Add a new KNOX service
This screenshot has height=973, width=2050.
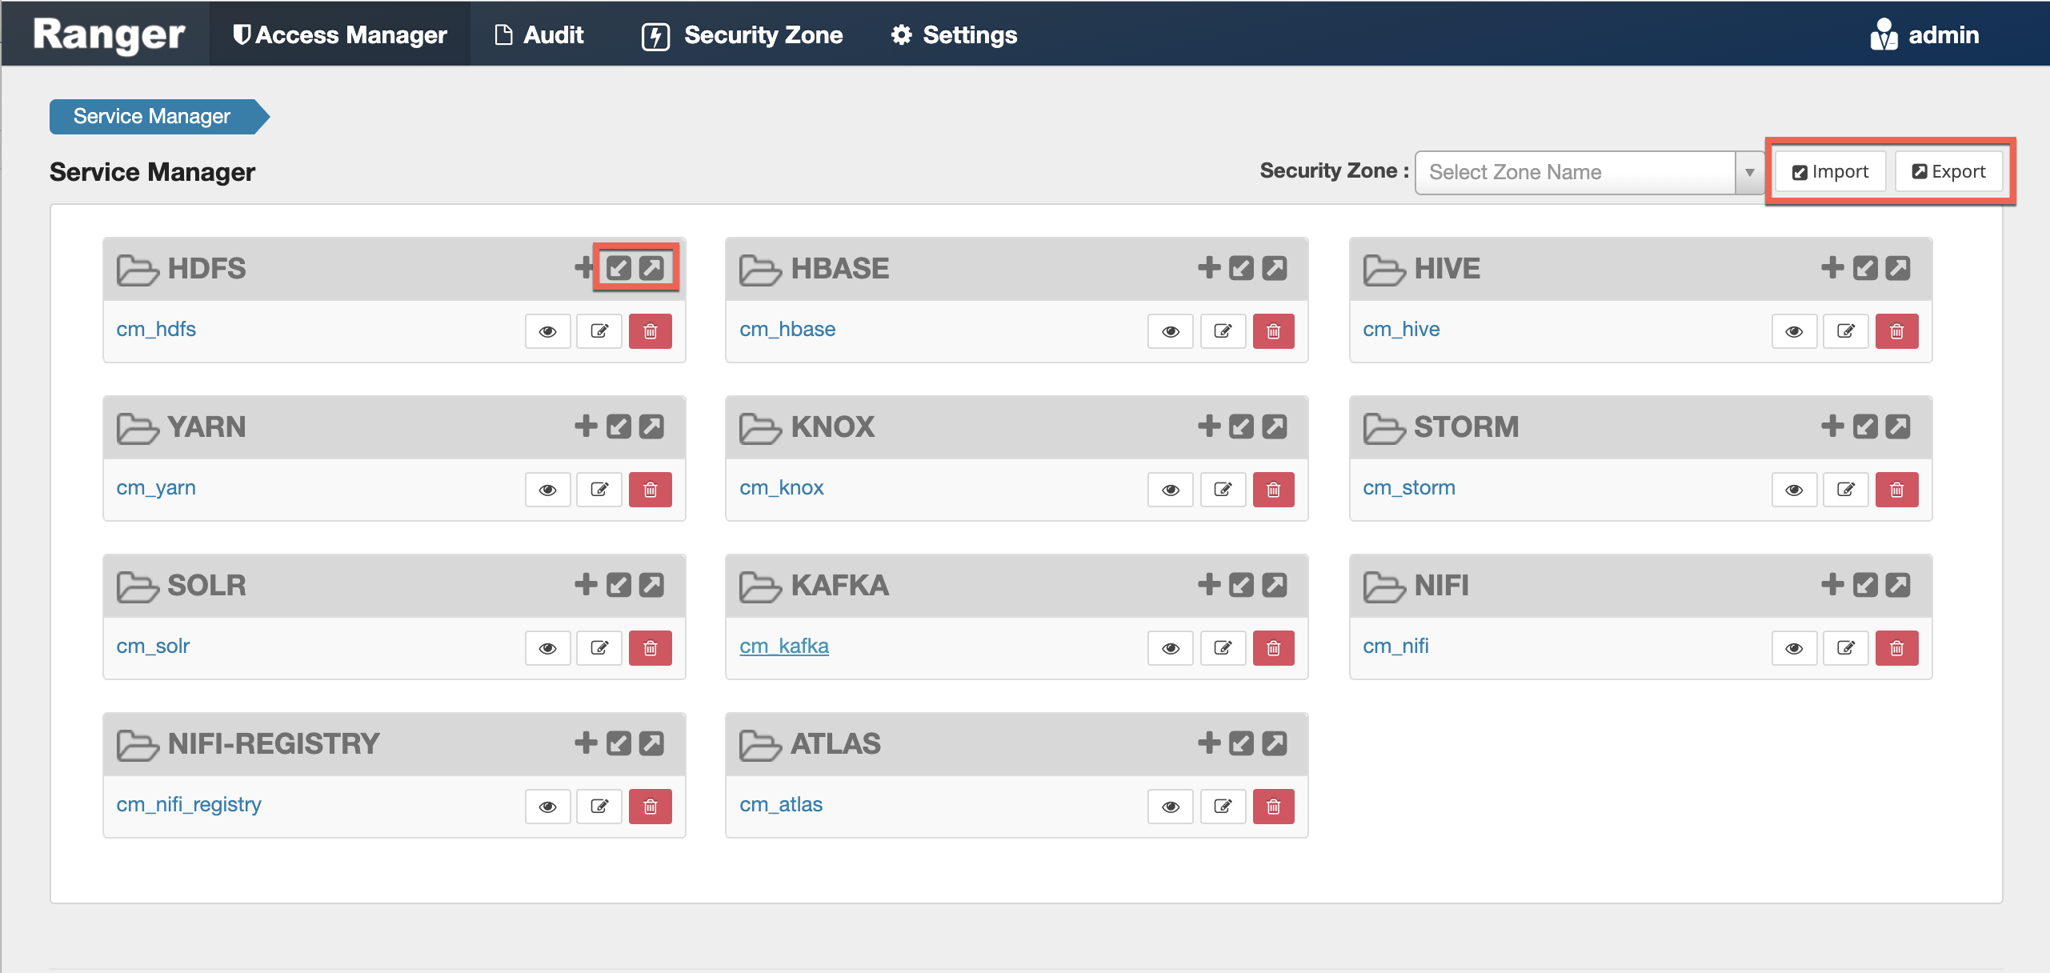(1209, 426)
